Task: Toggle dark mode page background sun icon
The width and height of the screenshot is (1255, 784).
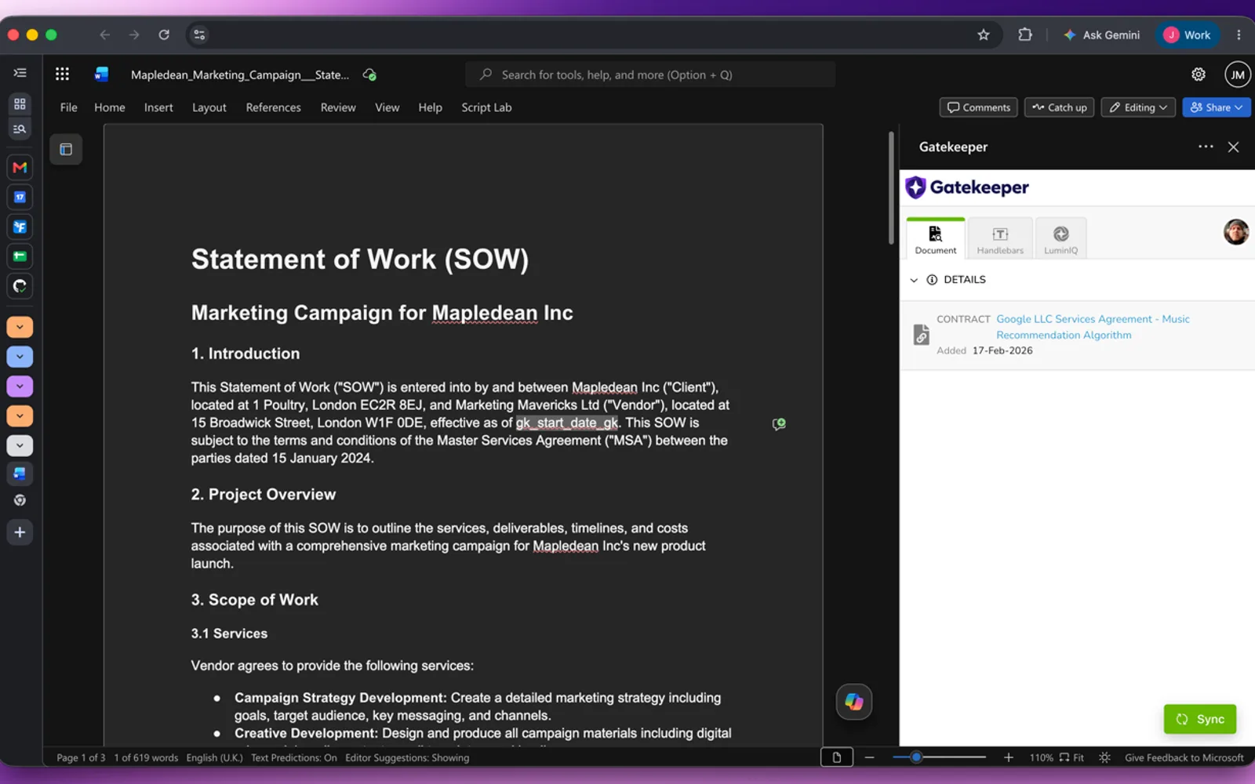Action: coord(1104,757)
